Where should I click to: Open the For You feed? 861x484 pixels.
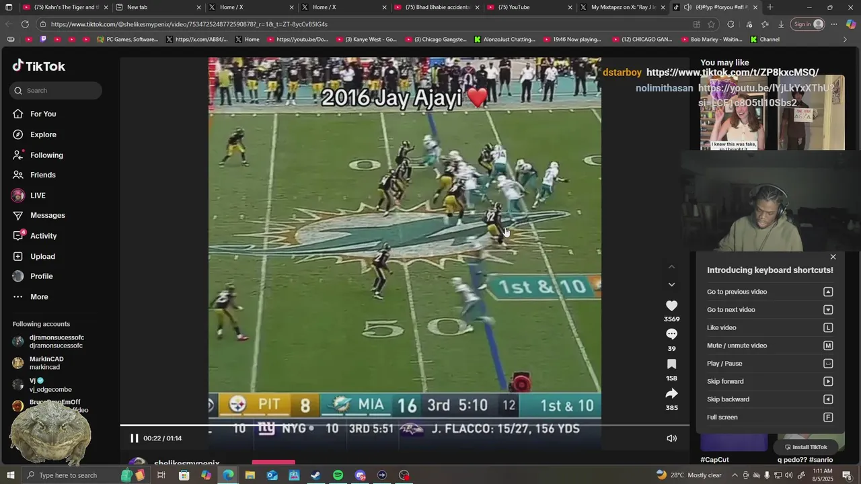tap(34, 114)
